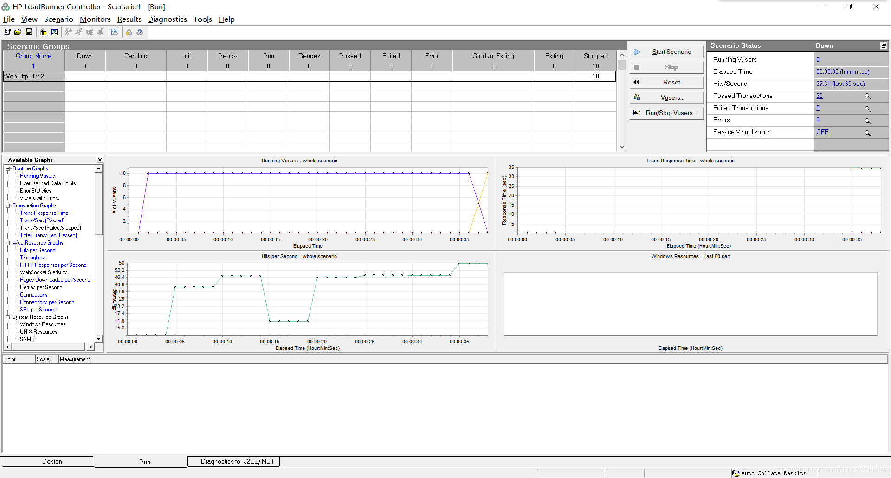Click the Analyze Results toolbar icon

click(x=115, y=32)
